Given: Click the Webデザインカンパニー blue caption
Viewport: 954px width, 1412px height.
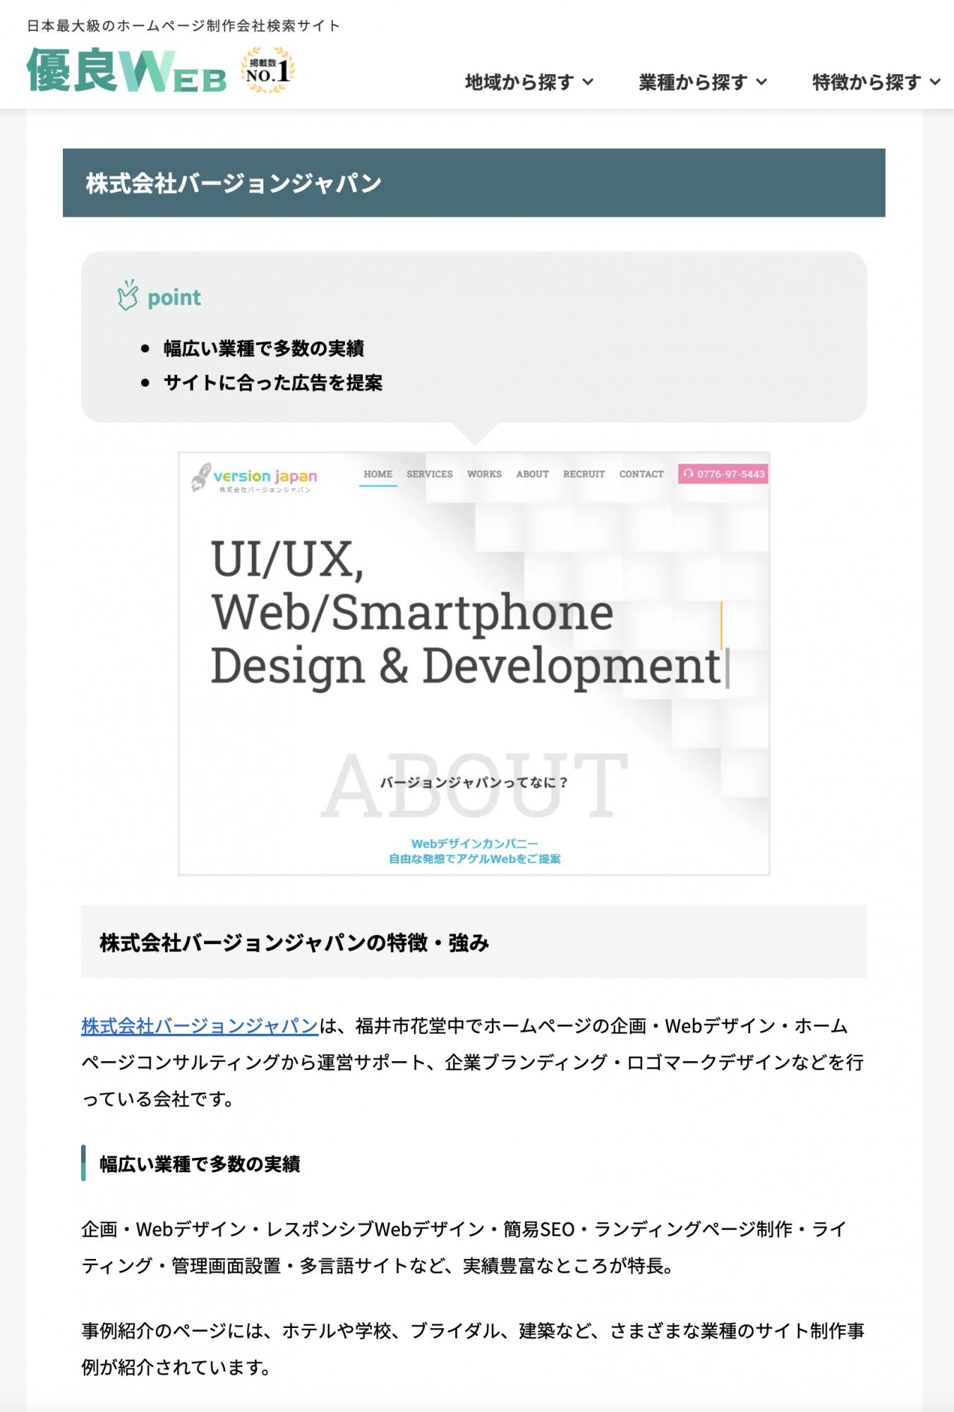Looking at the screenshot, I should [x=475, y=843].
